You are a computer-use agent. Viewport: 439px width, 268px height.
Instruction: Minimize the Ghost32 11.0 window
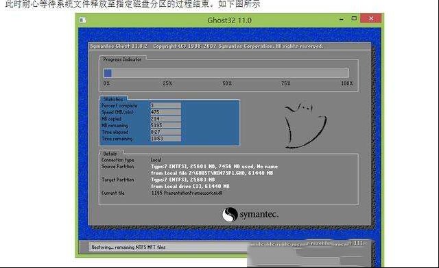pyautogui.click(x=342, y=19)
